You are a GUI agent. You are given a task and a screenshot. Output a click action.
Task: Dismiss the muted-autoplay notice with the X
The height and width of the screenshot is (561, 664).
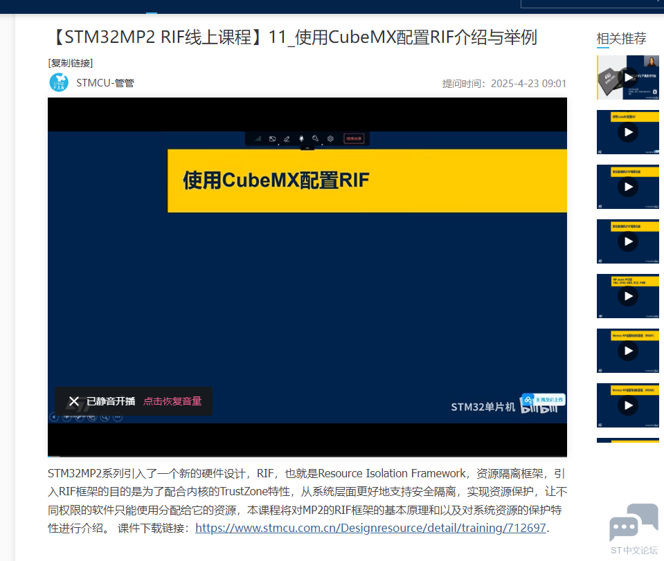pyautogui.click(x=73, y=401)
